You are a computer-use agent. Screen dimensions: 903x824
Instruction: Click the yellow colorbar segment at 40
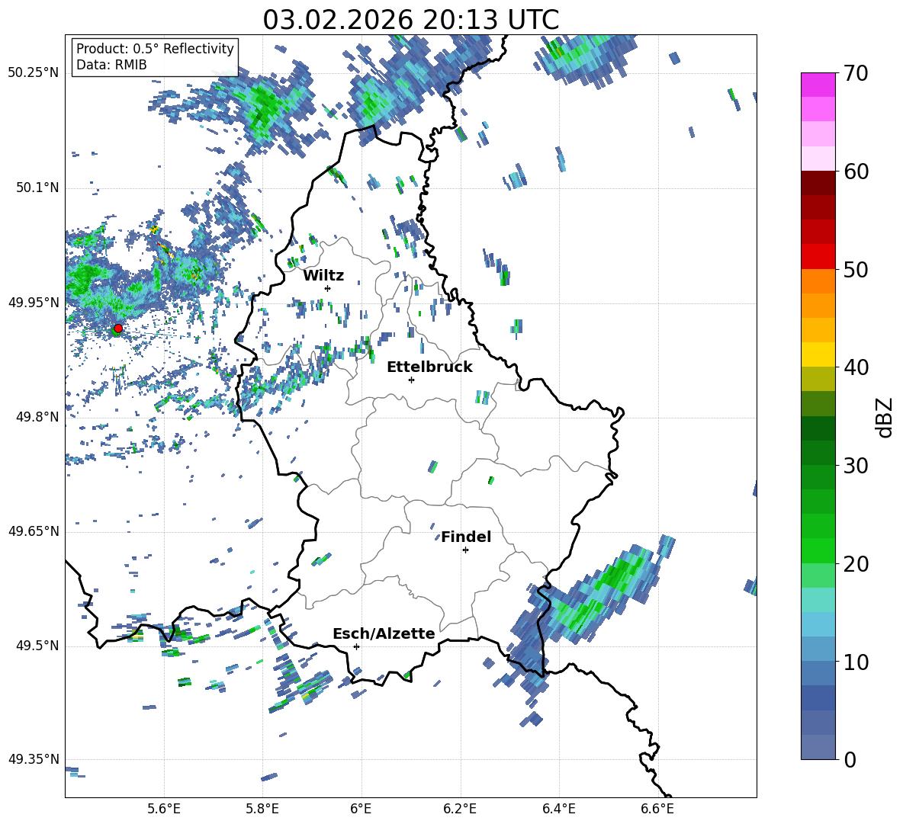click(x=818, y=354)
